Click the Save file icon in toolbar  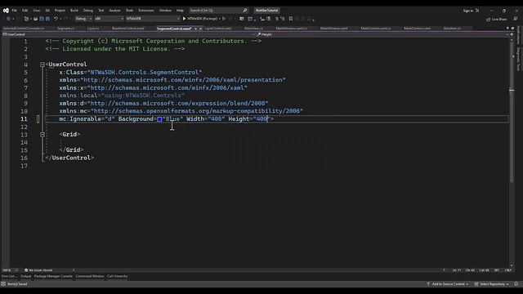(42, 19)
